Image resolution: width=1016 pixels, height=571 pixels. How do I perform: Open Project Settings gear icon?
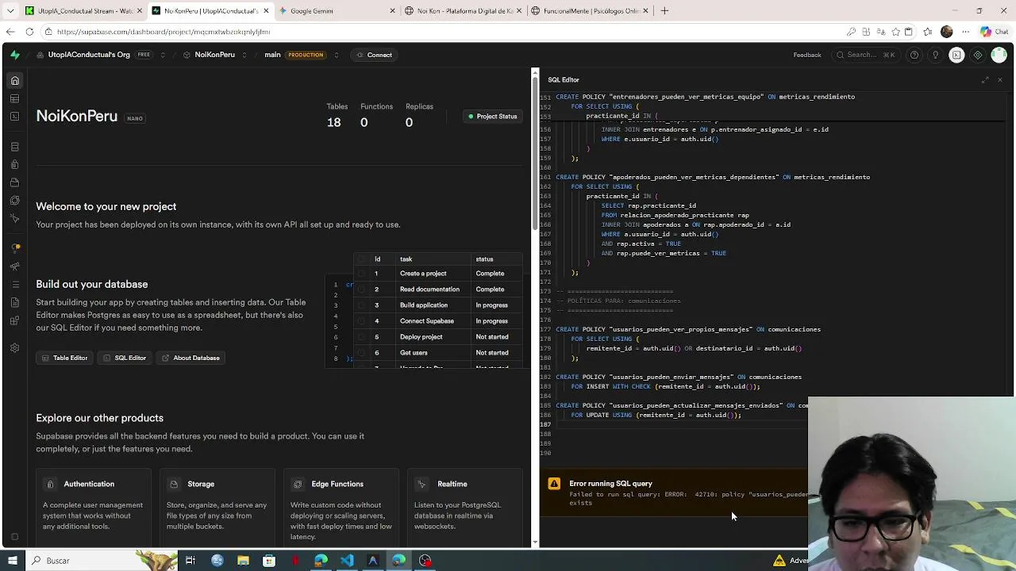click(x=14, y=348)
